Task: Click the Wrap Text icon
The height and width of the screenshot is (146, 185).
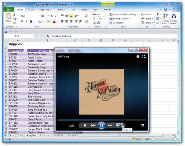Action: pyautogui.click(x=86, y=16)
